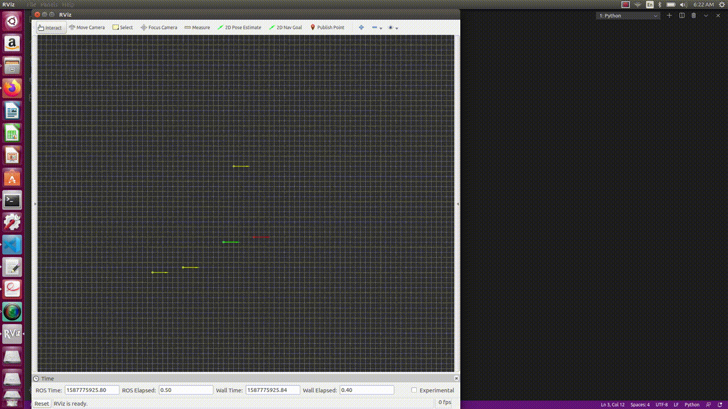Click 'RViz is ready.' status text

[71, 403]
